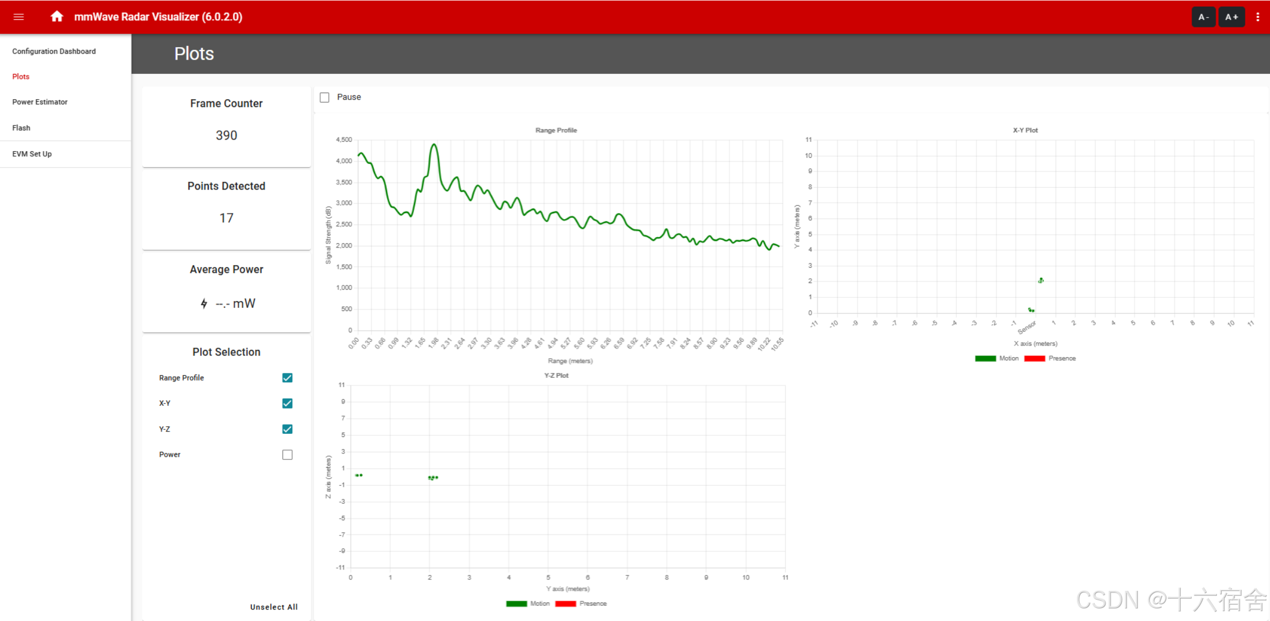Click the Plots item in the sidebar
This screenshot has width=1270, height=621.
21,77
